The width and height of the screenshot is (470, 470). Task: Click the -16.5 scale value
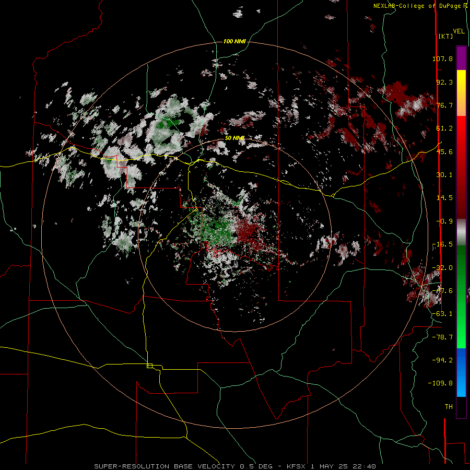pos(442,244)
